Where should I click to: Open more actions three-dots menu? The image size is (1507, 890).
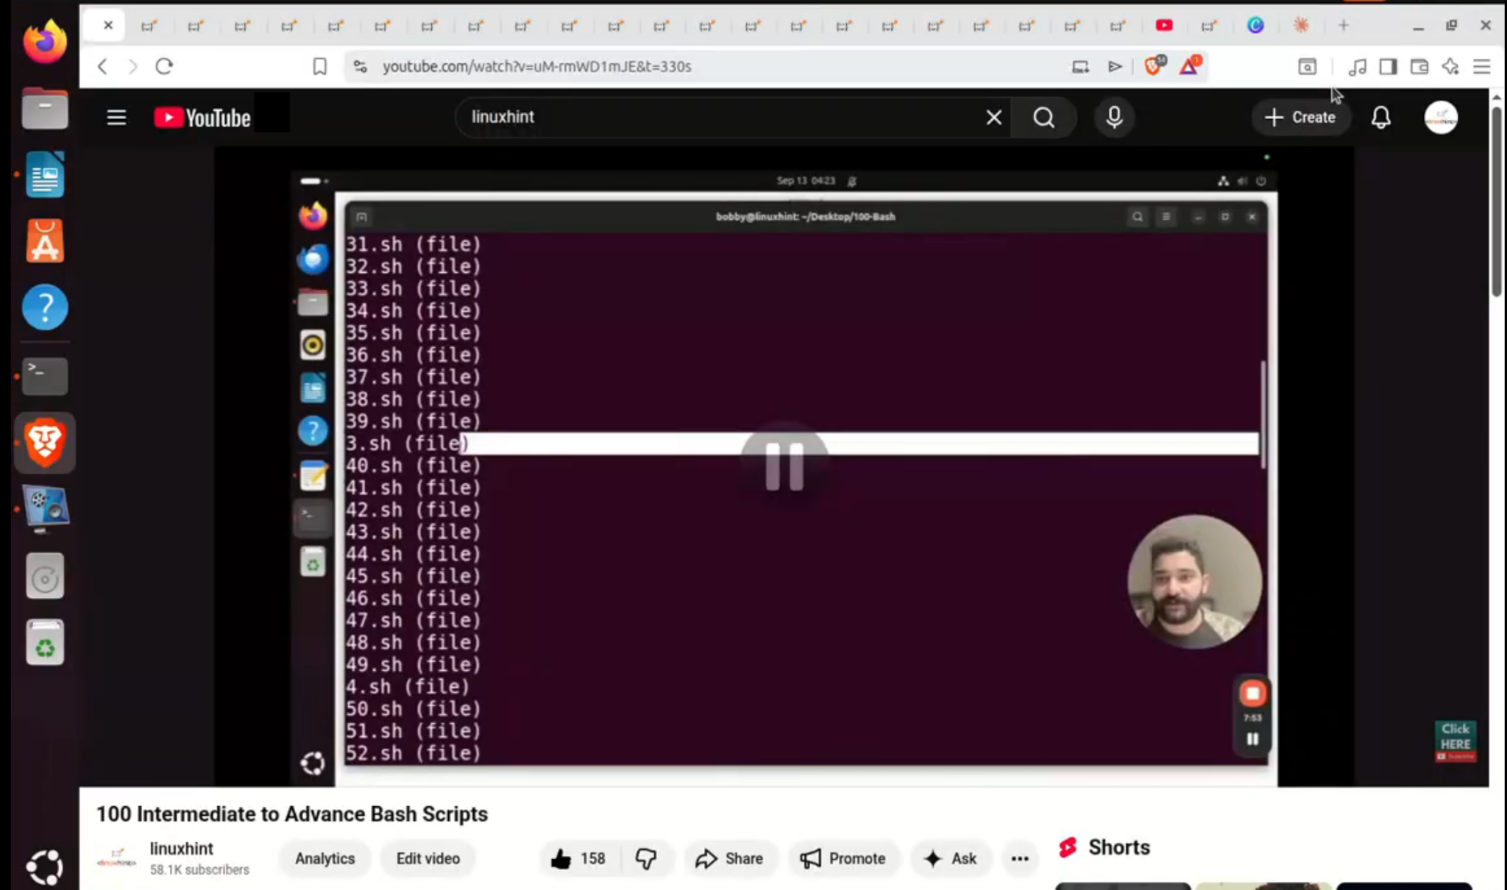click(x=1019, y=858)
